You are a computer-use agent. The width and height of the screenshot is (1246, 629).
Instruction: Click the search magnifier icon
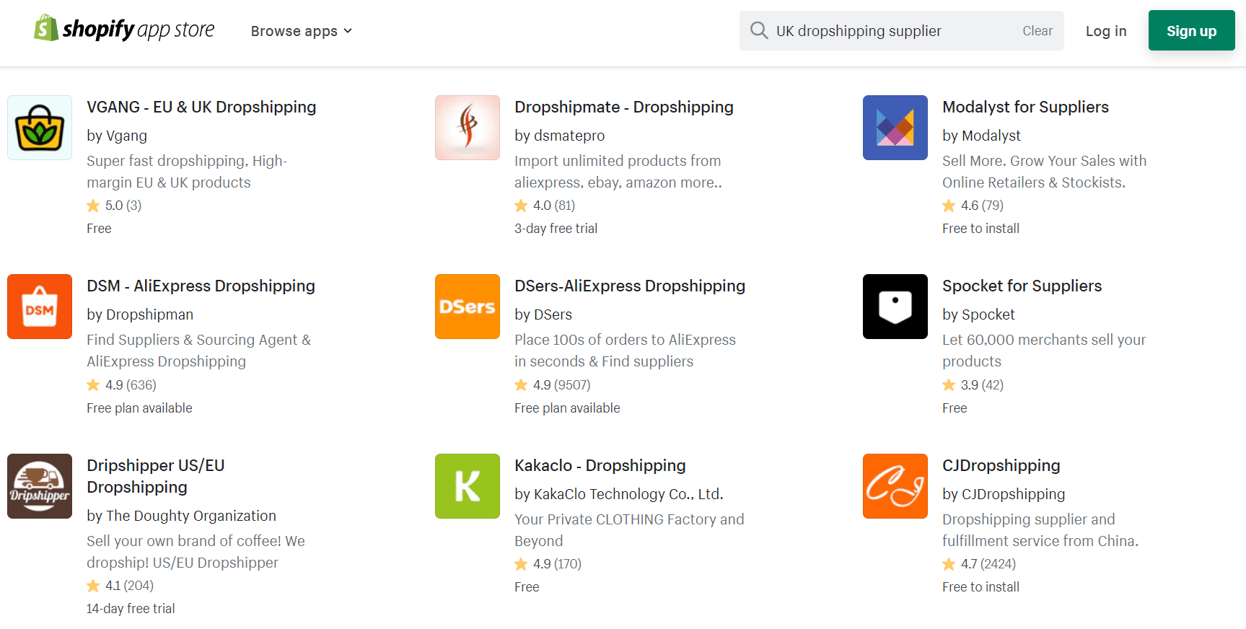(758, 30)
